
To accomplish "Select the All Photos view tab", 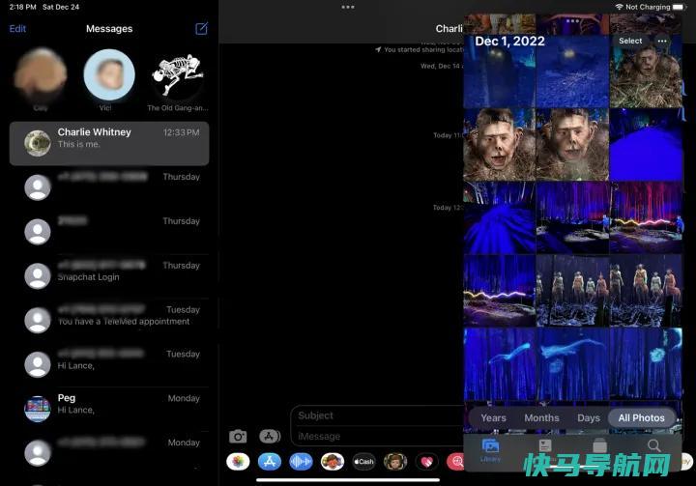I will click(642, 418).
